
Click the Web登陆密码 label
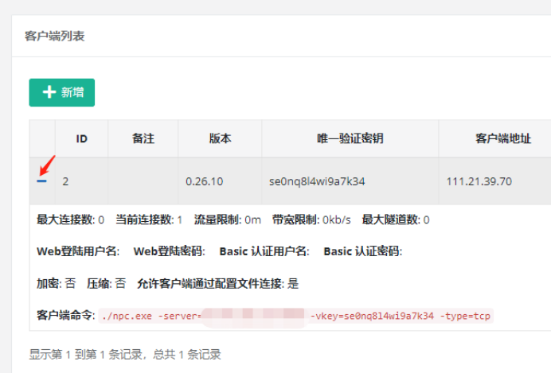tap(170, 251)
